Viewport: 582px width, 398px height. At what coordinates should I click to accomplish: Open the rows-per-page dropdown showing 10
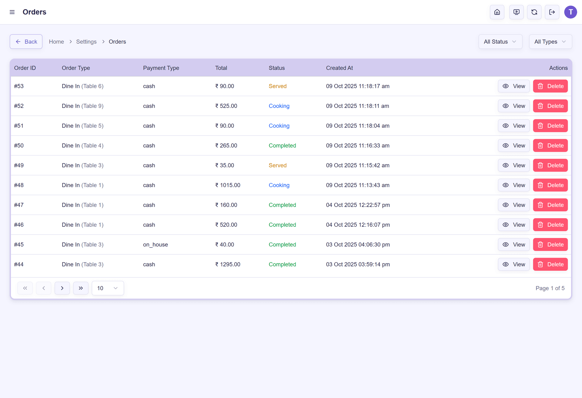click(x=108, y=288)
